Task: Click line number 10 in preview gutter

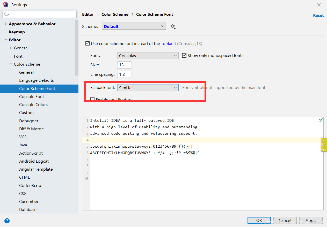Action: (x=86, y=179)
